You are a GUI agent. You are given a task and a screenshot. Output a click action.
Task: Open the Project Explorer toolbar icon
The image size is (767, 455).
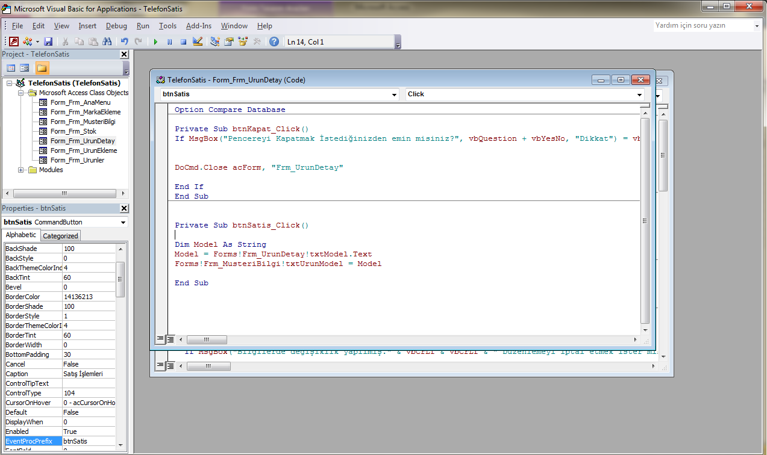click(x=215, y=42)
